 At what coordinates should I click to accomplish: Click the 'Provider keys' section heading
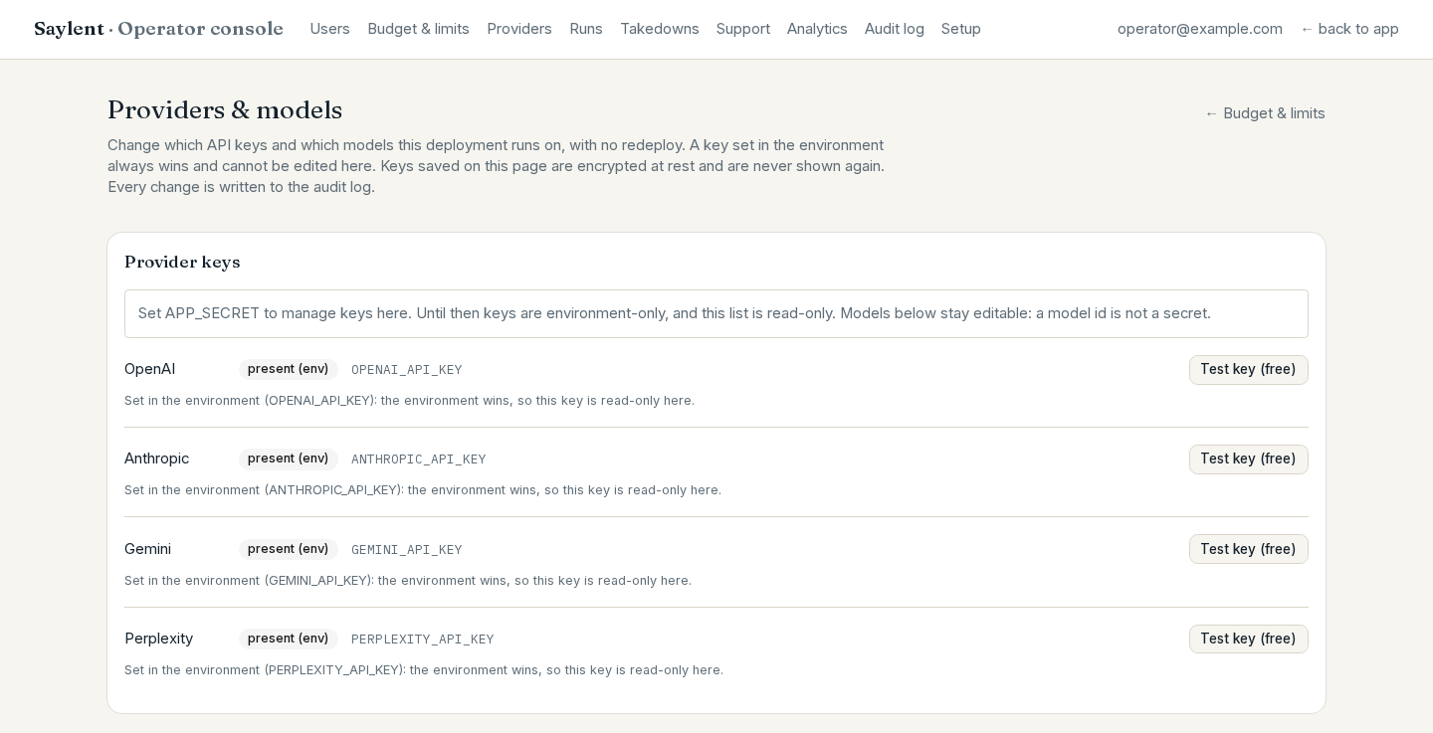(182, 263)
